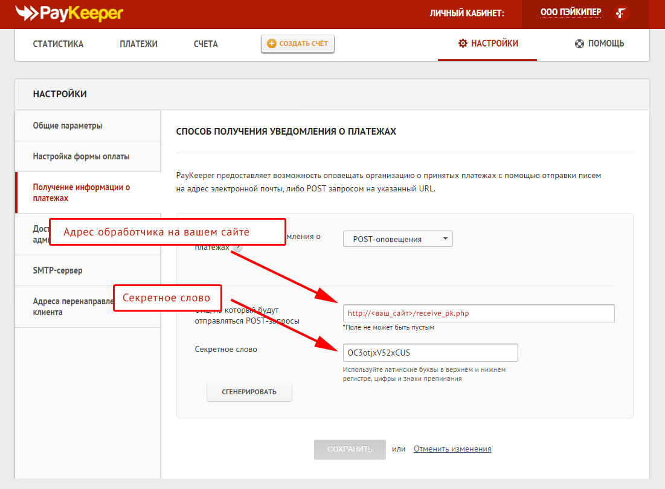This screenshot has width=665, height=489.
Task: Click the ООО ПЭЙКИПЕР account name
Action: click(x=570, y=12)
